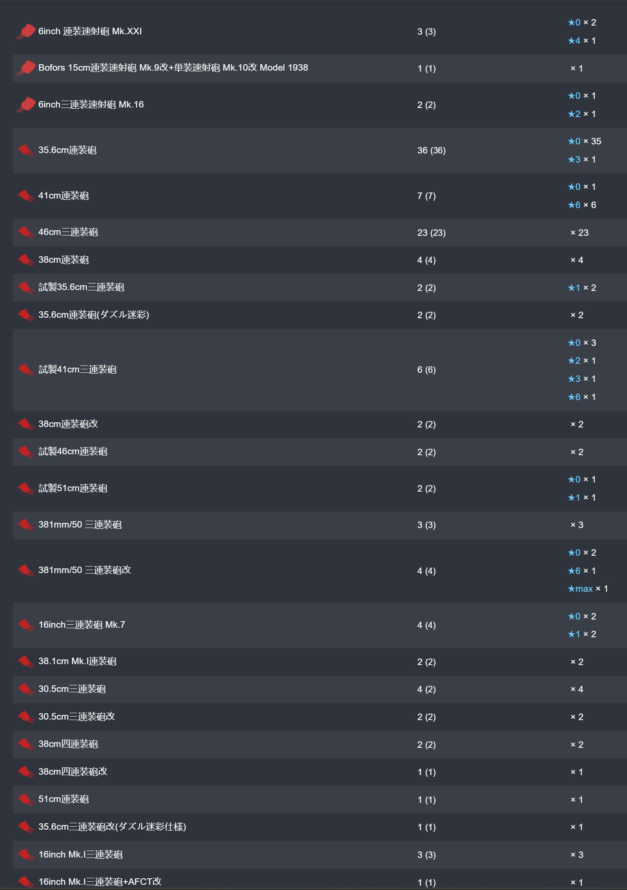Open the 試製35.6cm三連装砲 equipment entry
The width and height of the screenshot is (627, 890).
81,287
